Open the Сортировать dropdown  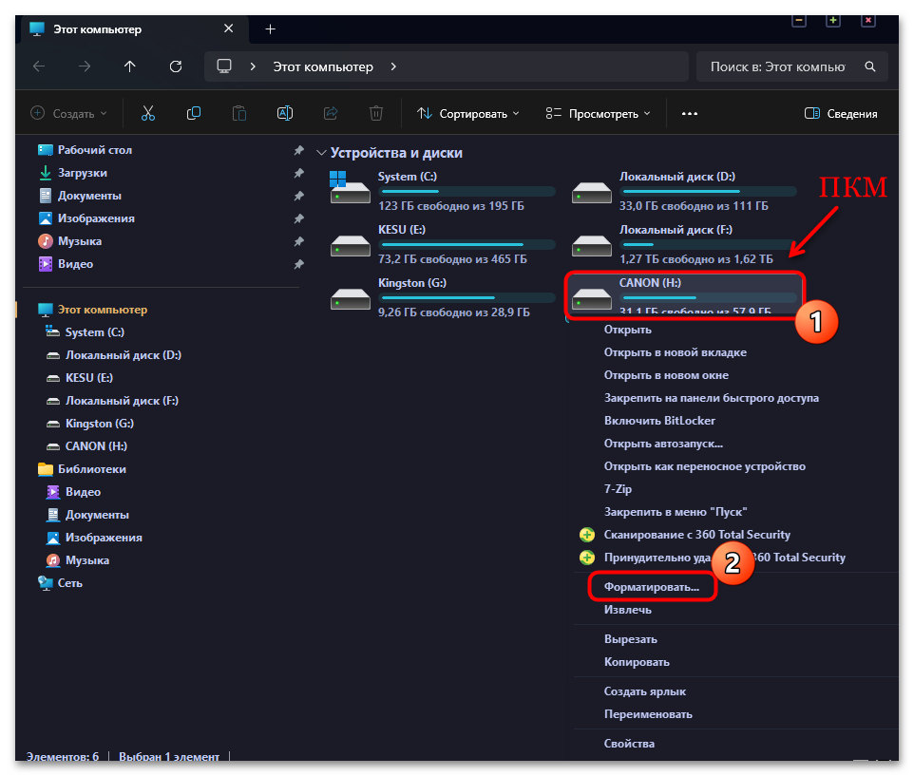click(467, 114)
